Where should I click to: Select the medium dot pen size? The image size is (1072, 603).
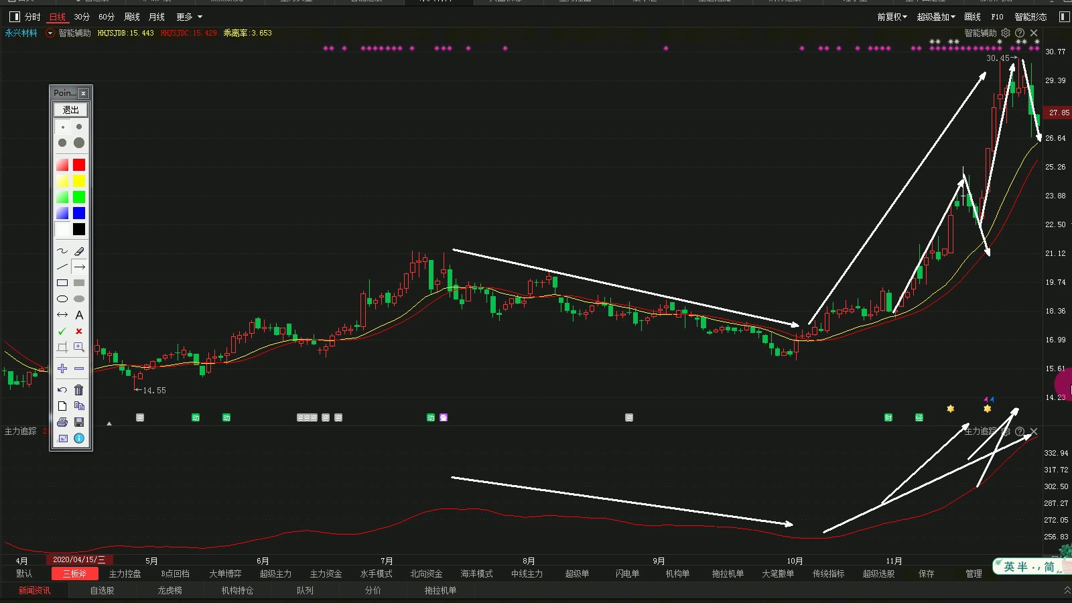(x=62, y=143)
